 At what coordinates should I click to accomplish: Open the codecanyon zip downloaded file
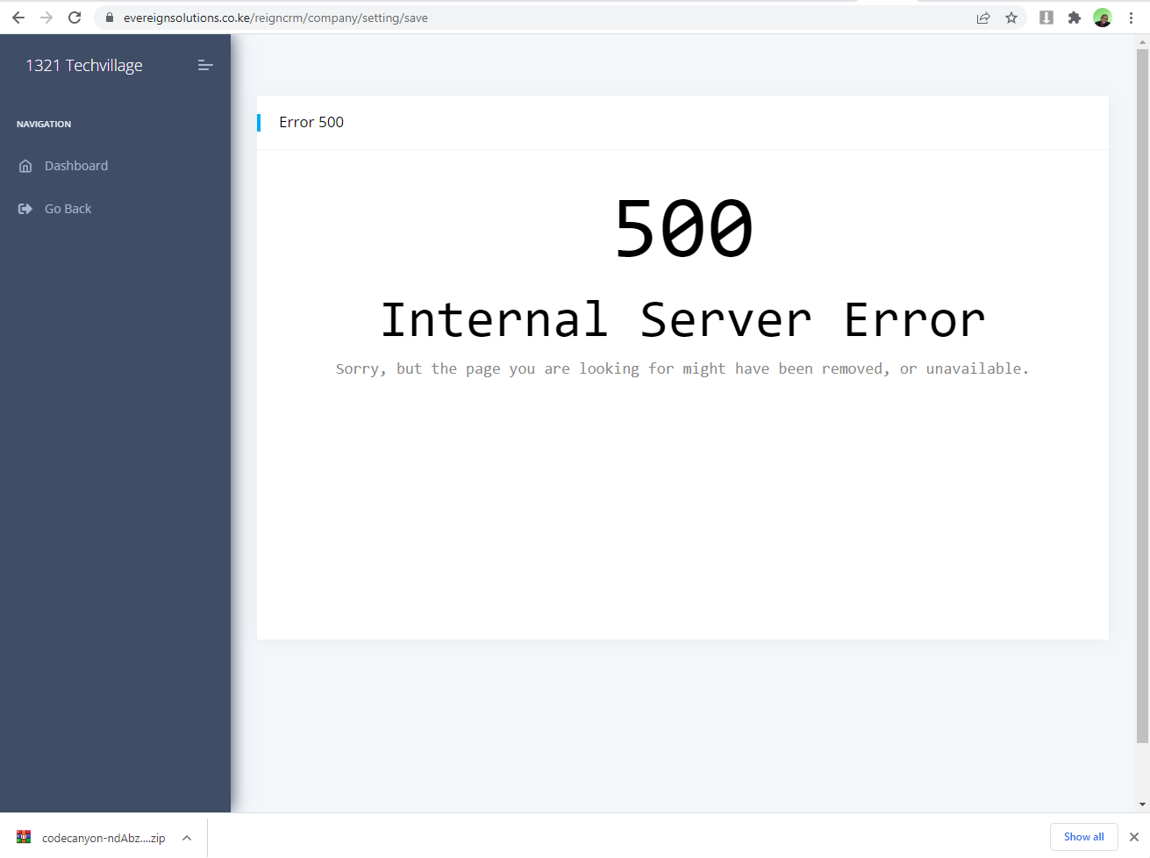coord(92,838)
